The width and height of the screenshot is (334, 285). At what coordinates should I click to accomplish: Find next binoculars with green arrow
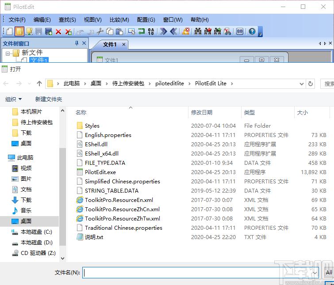tap(218, 31)
